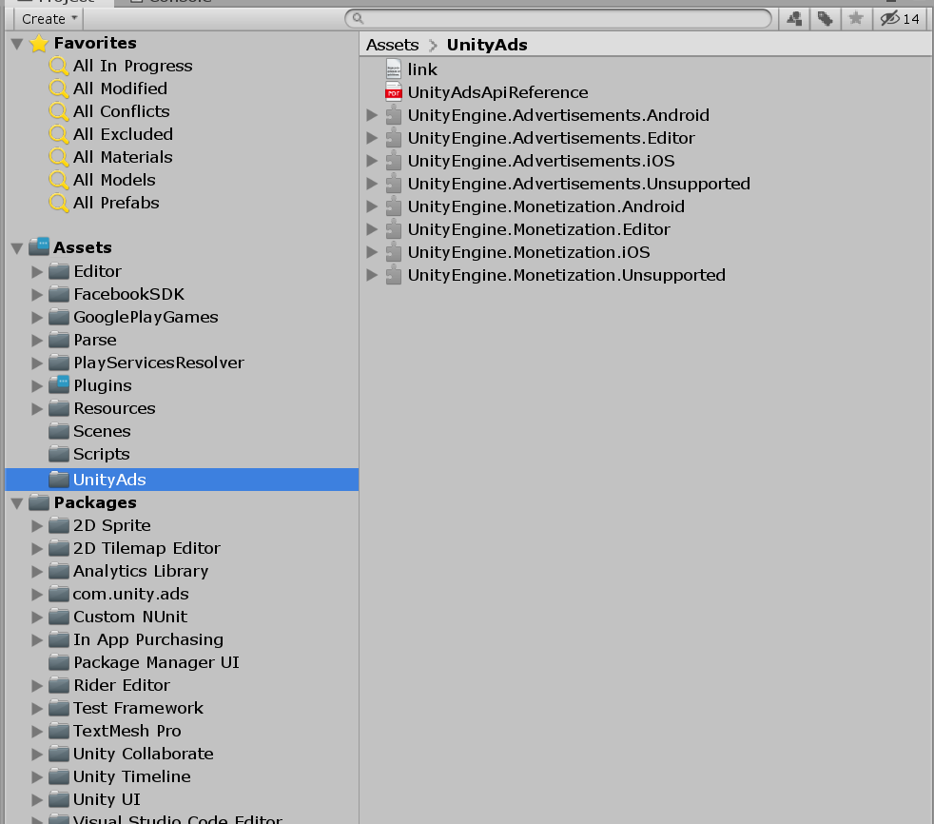Click the magnifier icon in the search bar
The image size is (934, 824).
tap(356, 18)
